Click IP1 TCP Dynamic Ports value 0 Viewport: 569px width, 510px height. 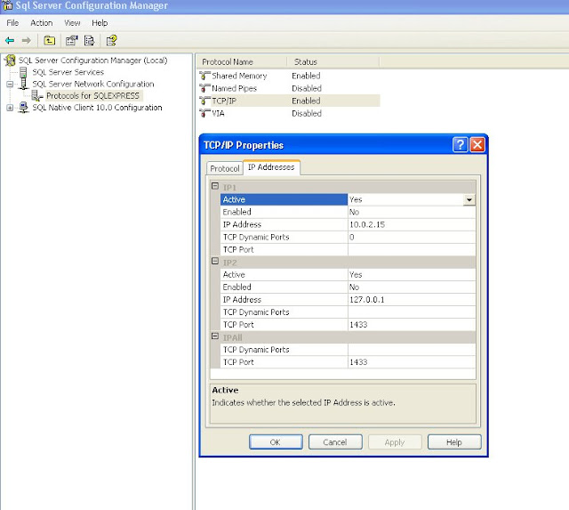tap(412, 238)
